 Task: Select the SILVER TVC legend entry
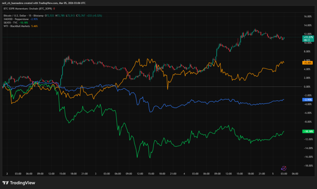(x=11, y=23)
